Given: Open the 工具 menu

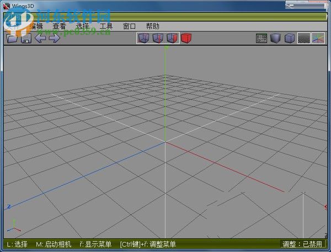Looking at the screenshot, I should [106, 26].
